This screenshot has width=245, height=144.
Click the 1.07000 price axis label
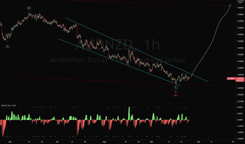240,28
